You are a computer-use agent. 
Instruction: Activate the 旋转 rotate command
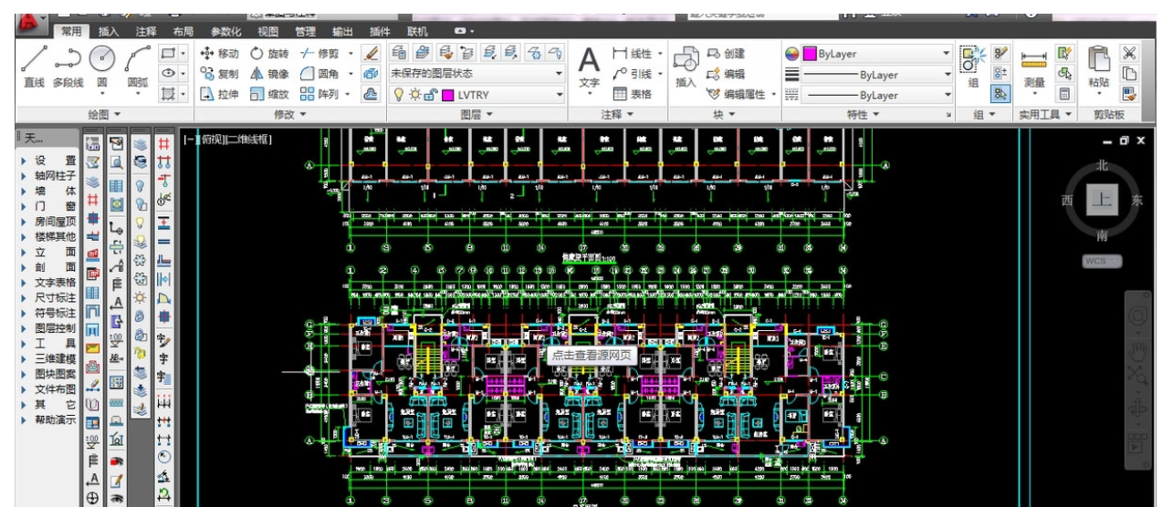coord(269,55)
